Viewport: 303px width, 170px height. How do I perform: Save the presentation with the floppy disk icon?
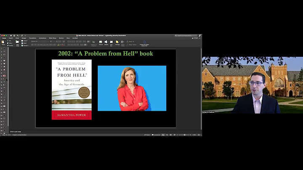(14, 35)
